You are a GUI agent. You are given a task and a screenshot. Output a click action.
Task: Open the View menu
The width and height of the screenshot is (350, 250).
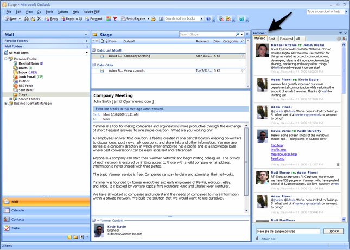[29, 12]
